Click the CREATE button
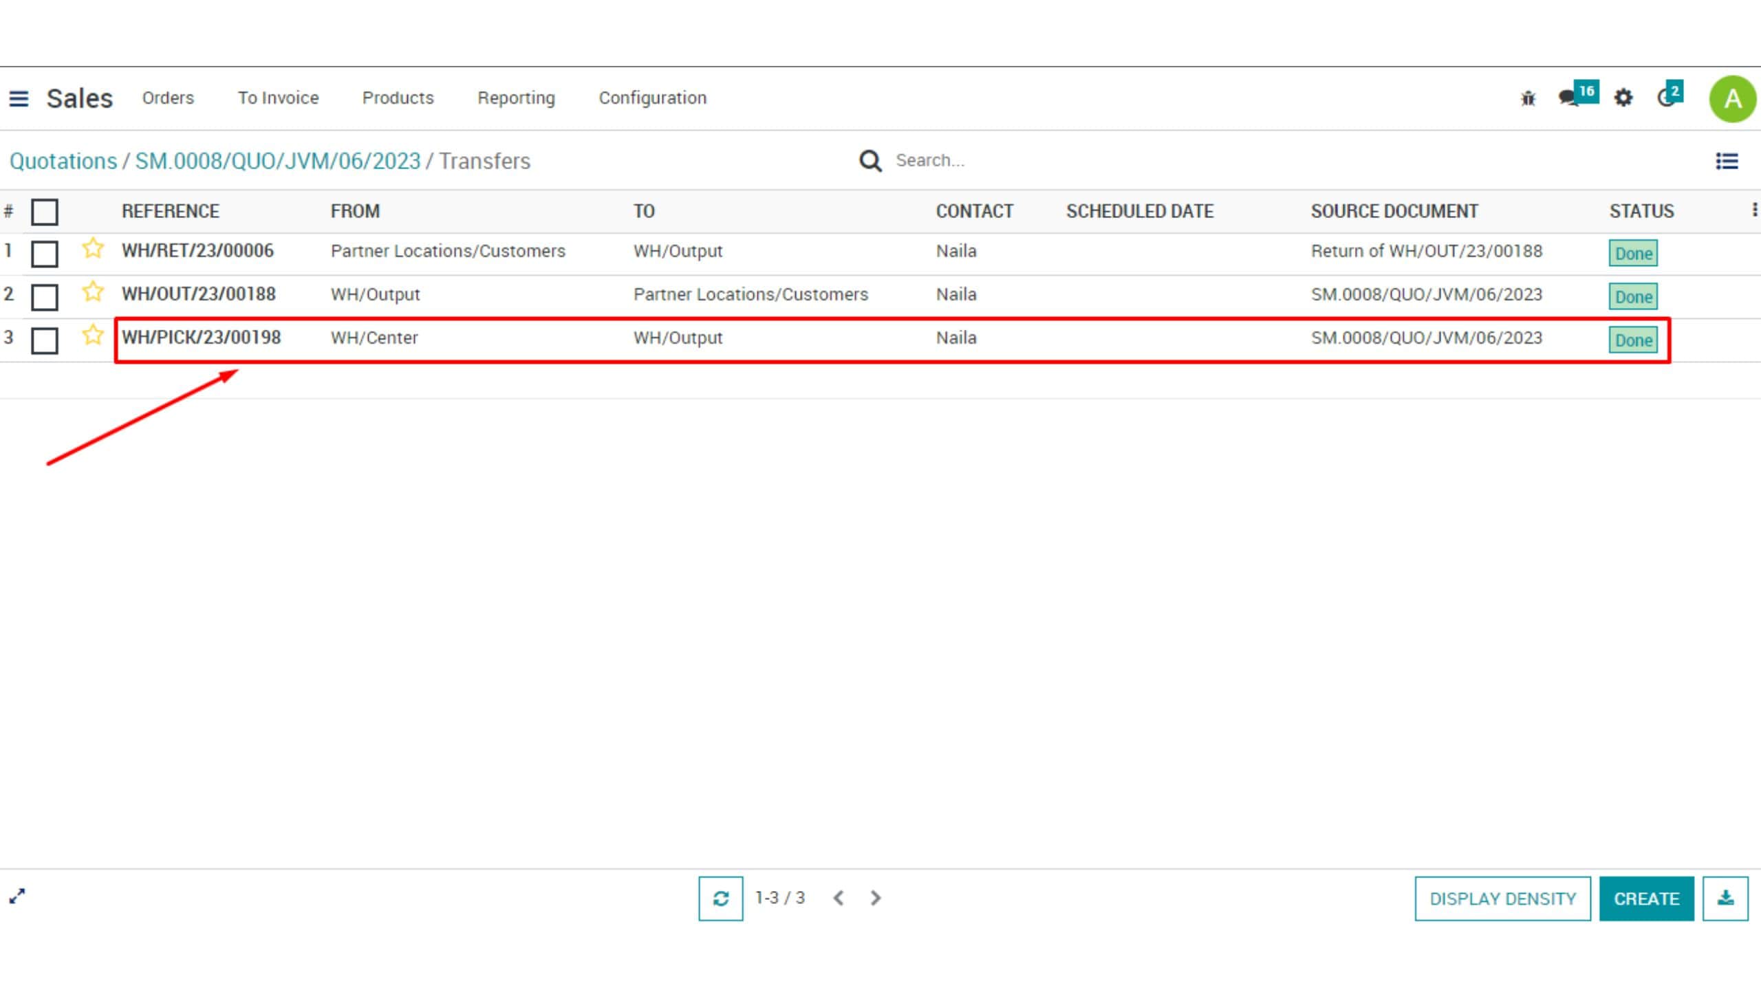This screenshot has width=1761, height=990. pyautogui.click(x=1646, y=899)
